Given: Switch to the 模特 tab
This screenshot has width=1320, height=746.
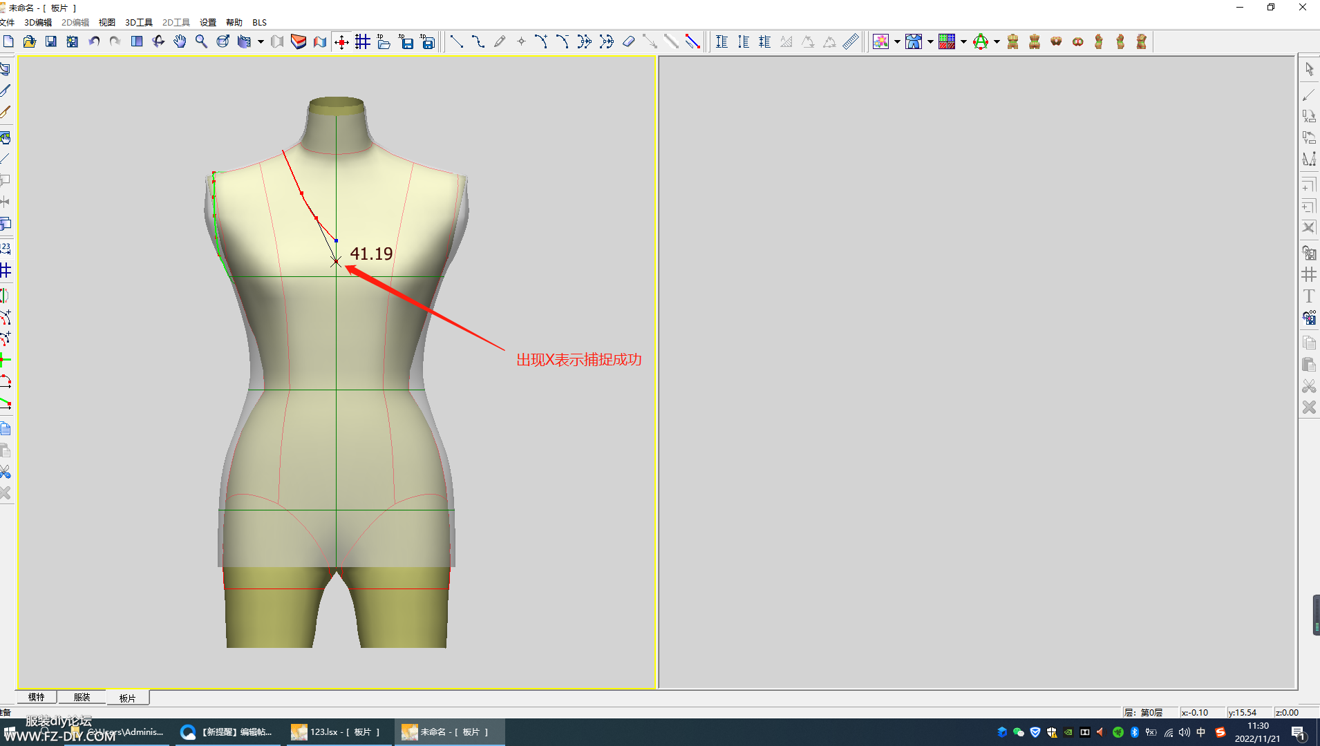Looking at the screenshot, I should 36,698.
